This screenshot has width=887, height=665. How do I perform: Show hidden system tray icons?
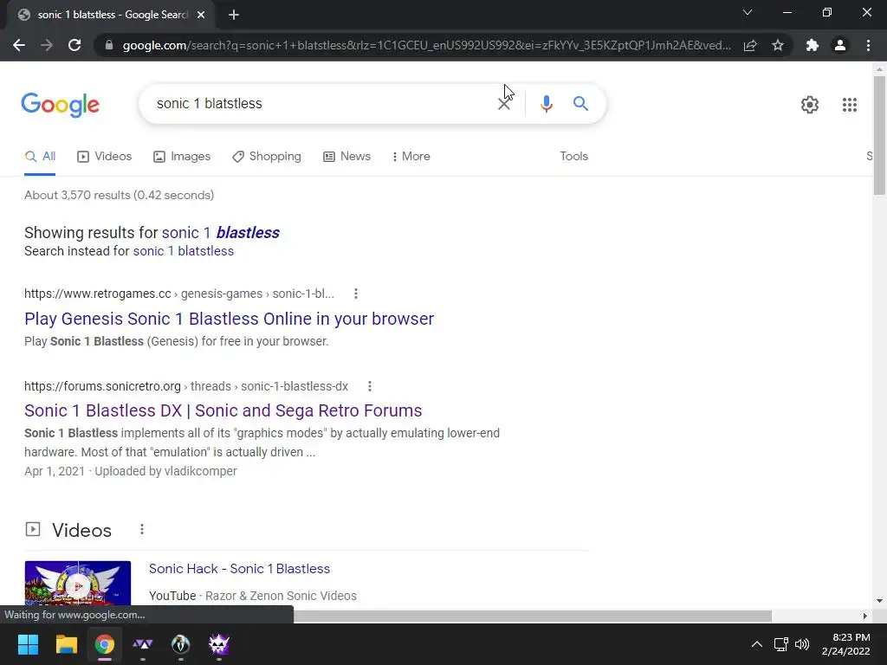click(756, 644)
